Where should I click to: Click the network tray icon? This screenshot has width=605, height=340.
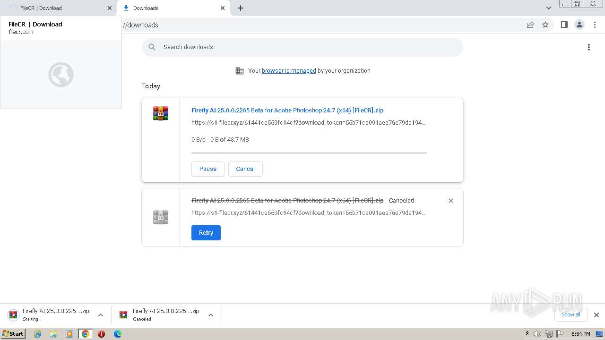tap(549, 334)
